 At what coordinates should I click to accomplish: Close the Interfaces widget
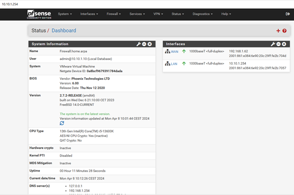coord(285,44)
